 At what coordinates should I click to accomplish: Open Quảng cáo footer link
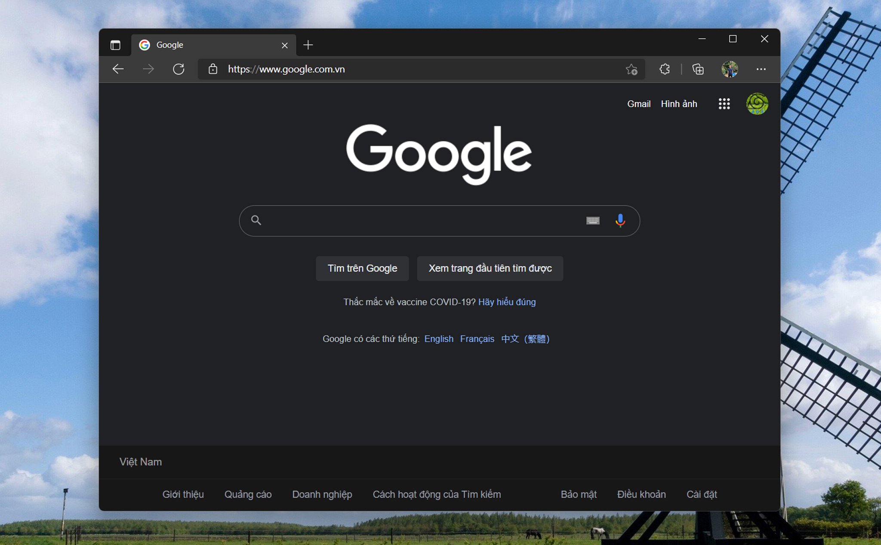coord(248,494)
